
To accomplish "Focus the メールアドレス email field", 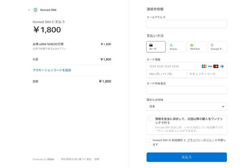I will pos(186,24).
